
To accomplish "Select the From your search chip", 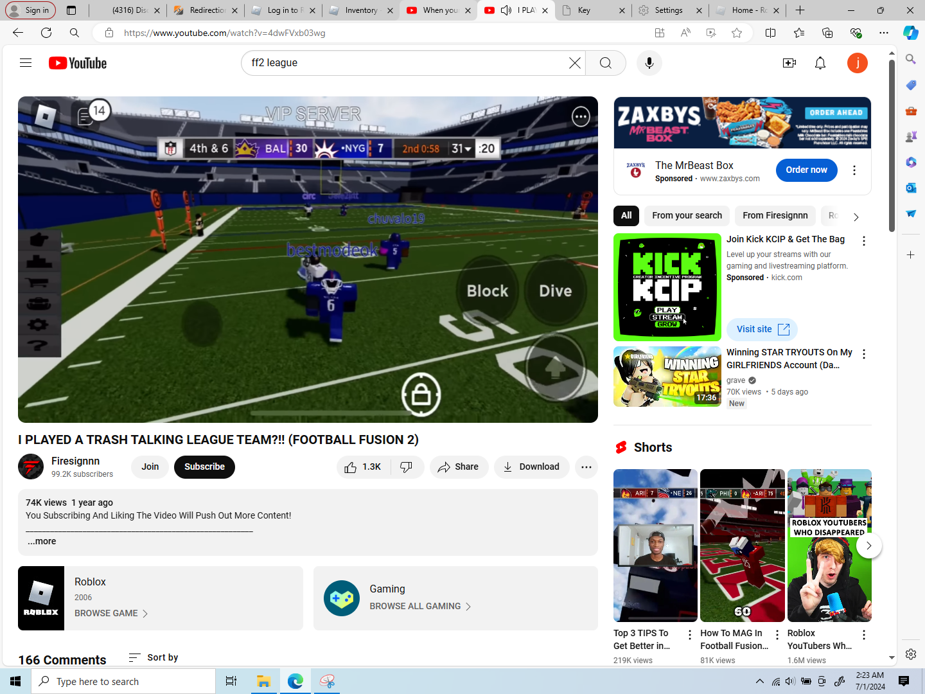I will pyautogui.click(x=687, y=216).
